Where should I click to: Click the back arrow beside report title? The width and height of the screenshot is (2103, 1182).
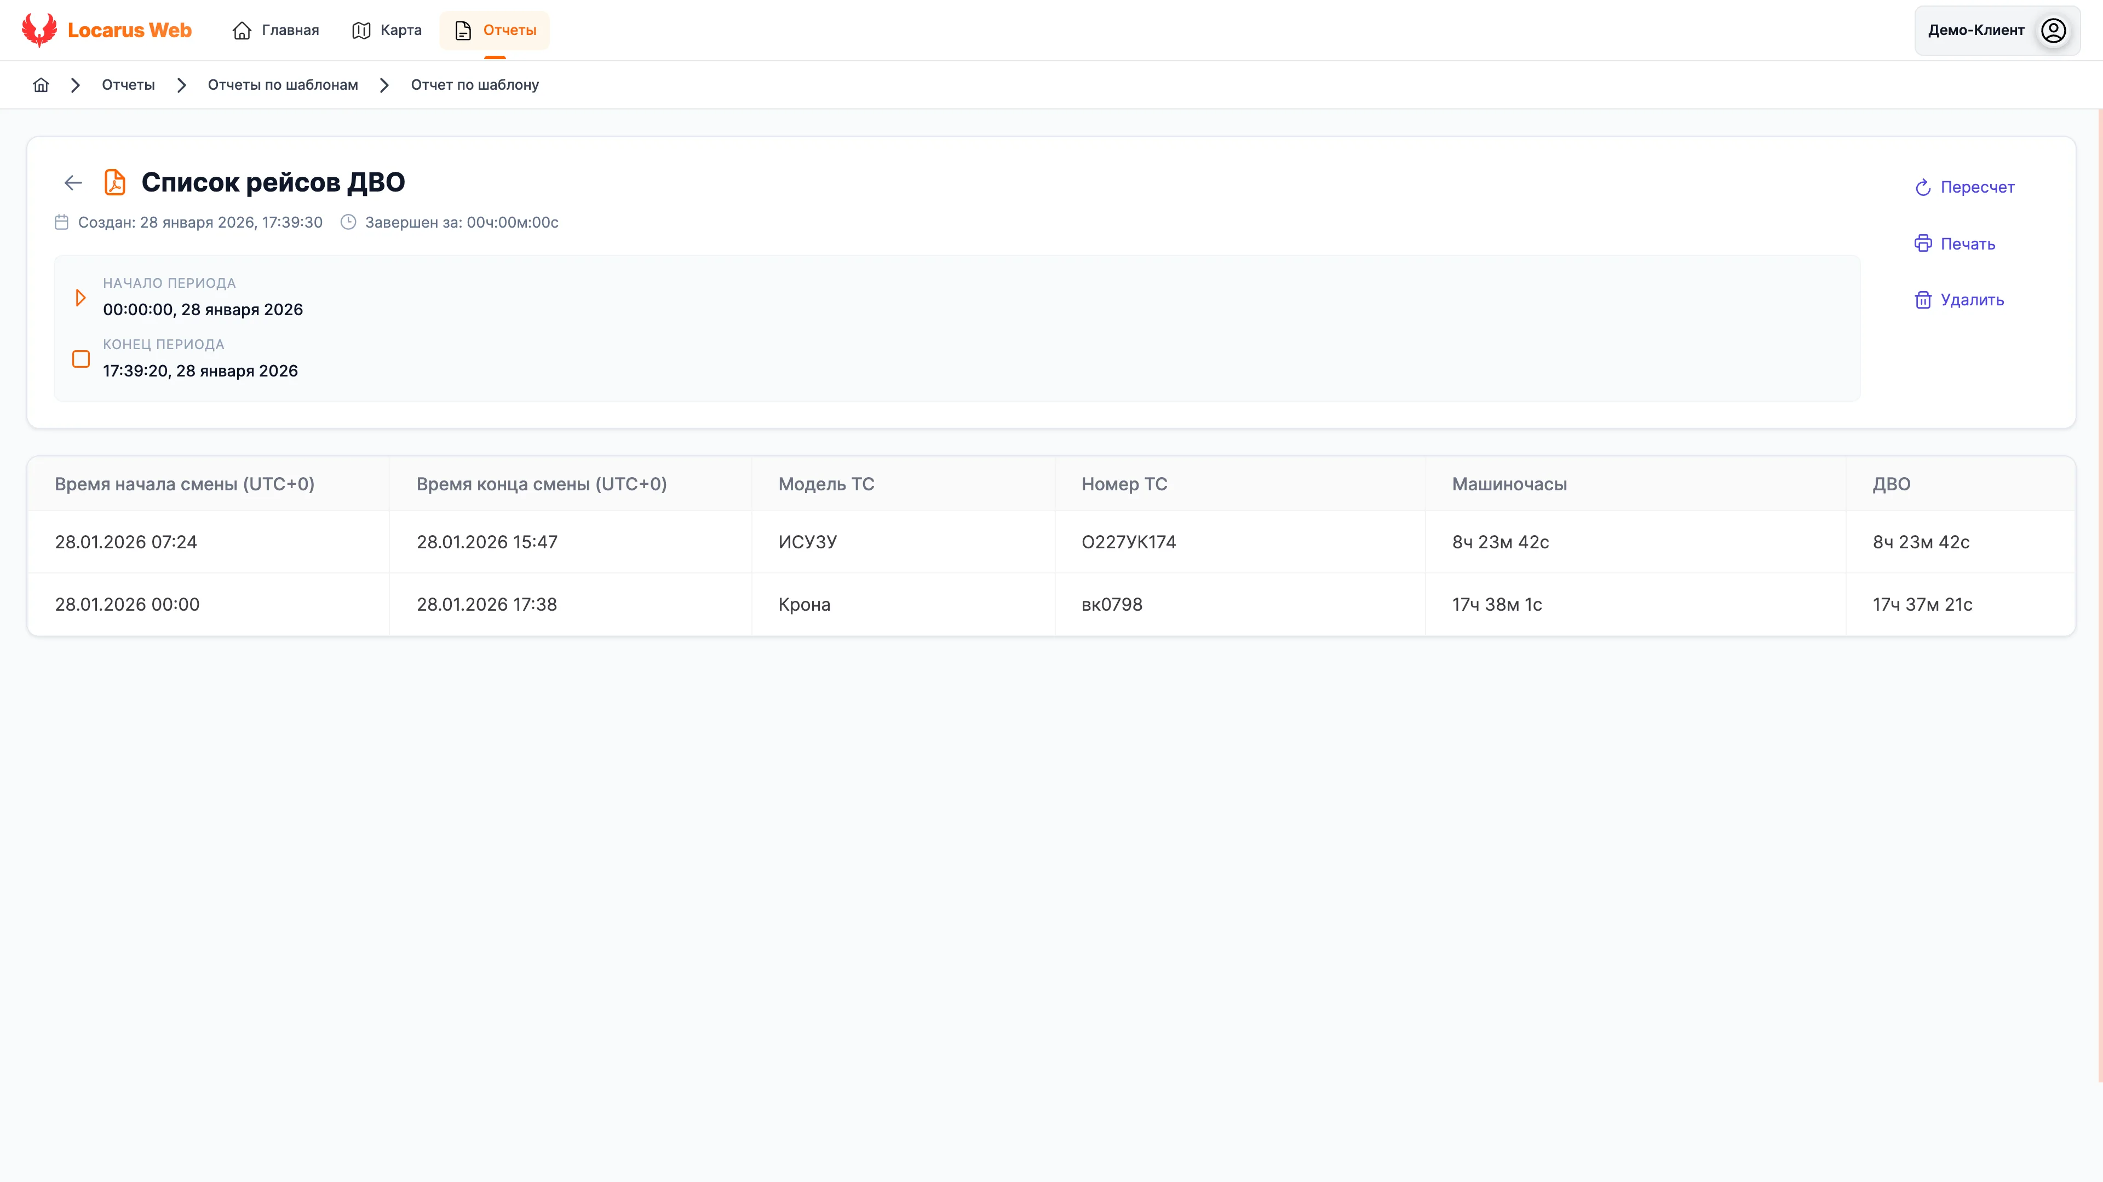(73, 183)
